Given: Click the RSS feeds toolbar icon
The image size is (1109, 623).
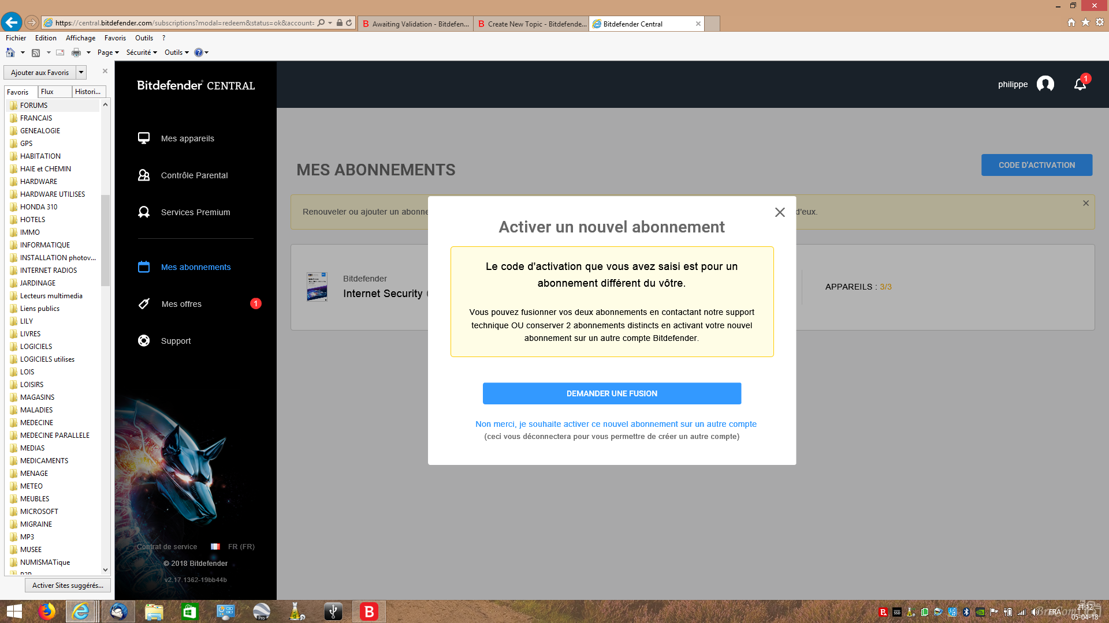Looking at the screenshot, I should tap(36, 52).
